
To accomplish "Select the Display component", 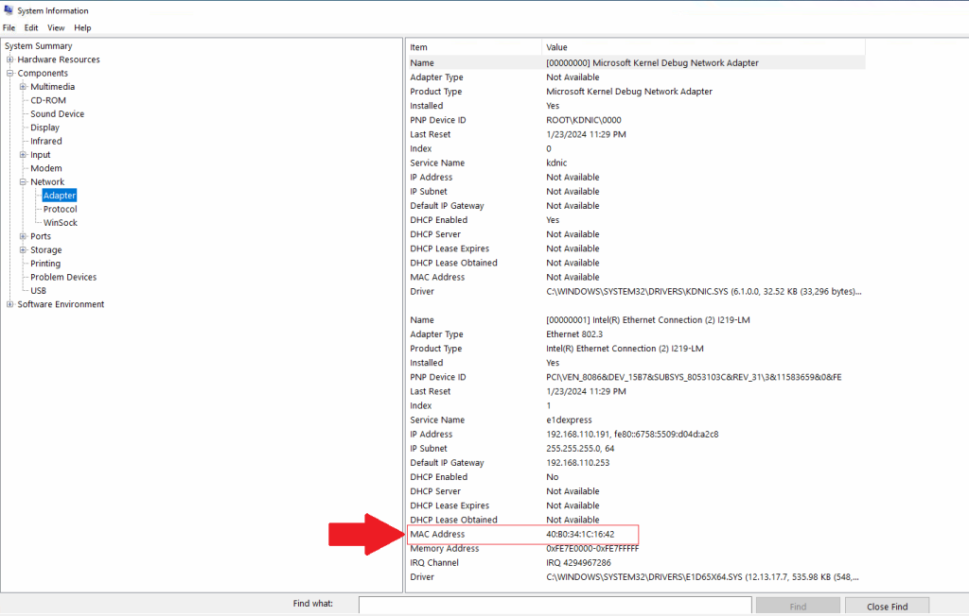I will [46, 127].
